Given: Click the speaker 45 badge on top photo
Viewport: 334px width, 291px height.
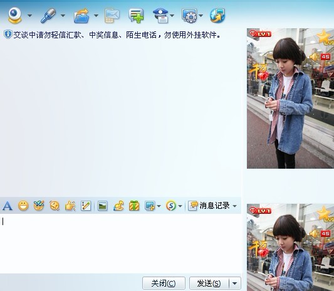Looking at the screenshot, I should 320,57.
